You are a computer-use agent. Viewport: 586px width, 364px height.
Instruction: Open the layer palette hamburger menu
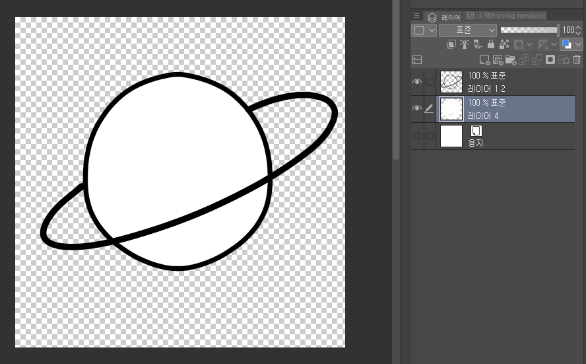coord(416,16)
